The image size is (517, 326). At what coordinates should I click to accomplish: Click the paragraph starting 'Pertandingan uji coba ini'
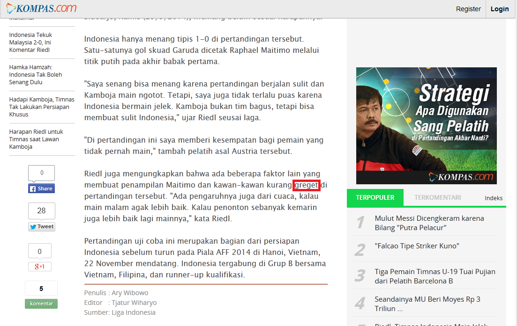tap(205, 258)
